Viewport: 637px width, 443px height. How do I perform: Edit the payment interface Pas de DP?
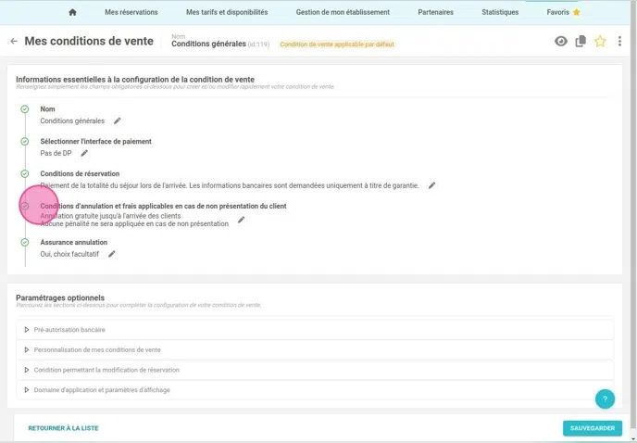tap(84, 153)
